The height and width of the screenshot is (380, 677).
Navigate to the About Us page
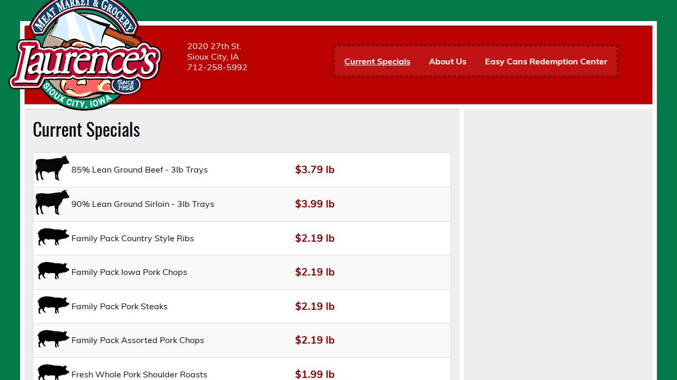click(x=447, y=62)
